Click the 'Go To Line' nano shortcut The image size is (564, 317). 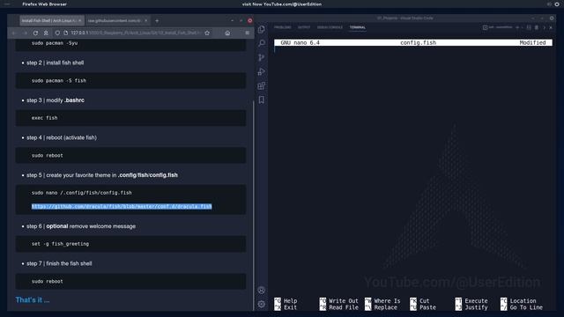point(522,307)
